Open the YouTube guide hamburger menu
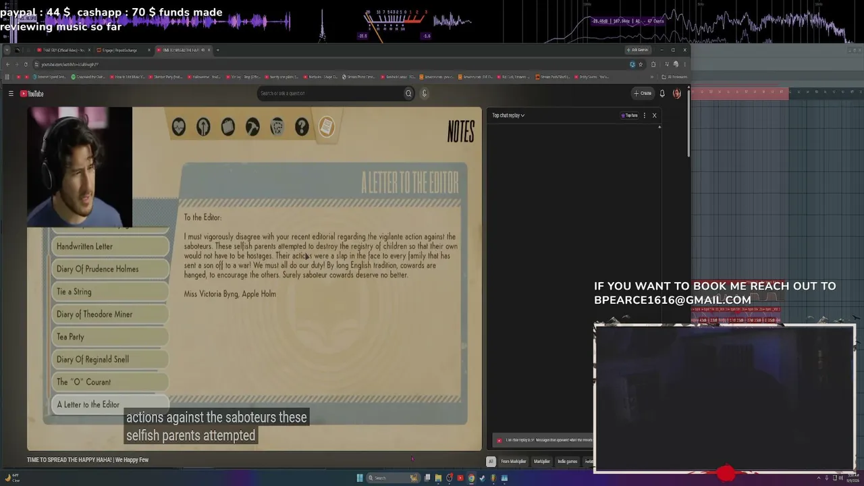The height and width of the screenshot is (486, 864). (x=11, y=94)
